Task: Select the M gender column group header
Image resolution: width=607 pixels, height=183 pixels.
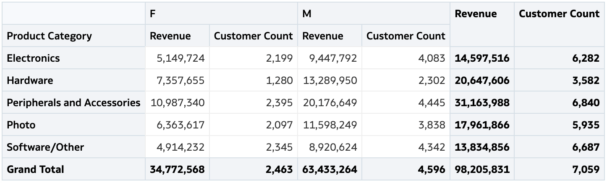Action: (x=374, y=14)
